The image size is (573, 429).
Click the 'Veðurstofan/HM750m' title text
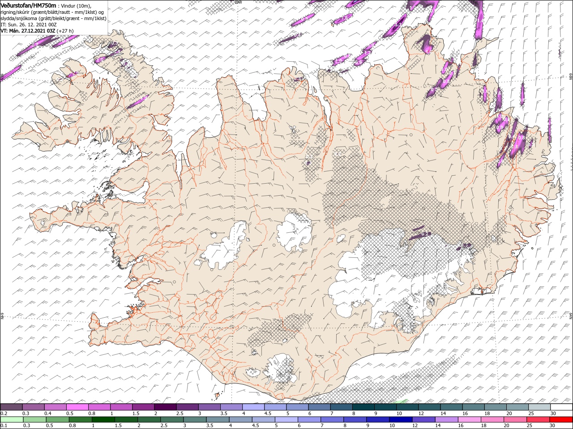(28, 5)
